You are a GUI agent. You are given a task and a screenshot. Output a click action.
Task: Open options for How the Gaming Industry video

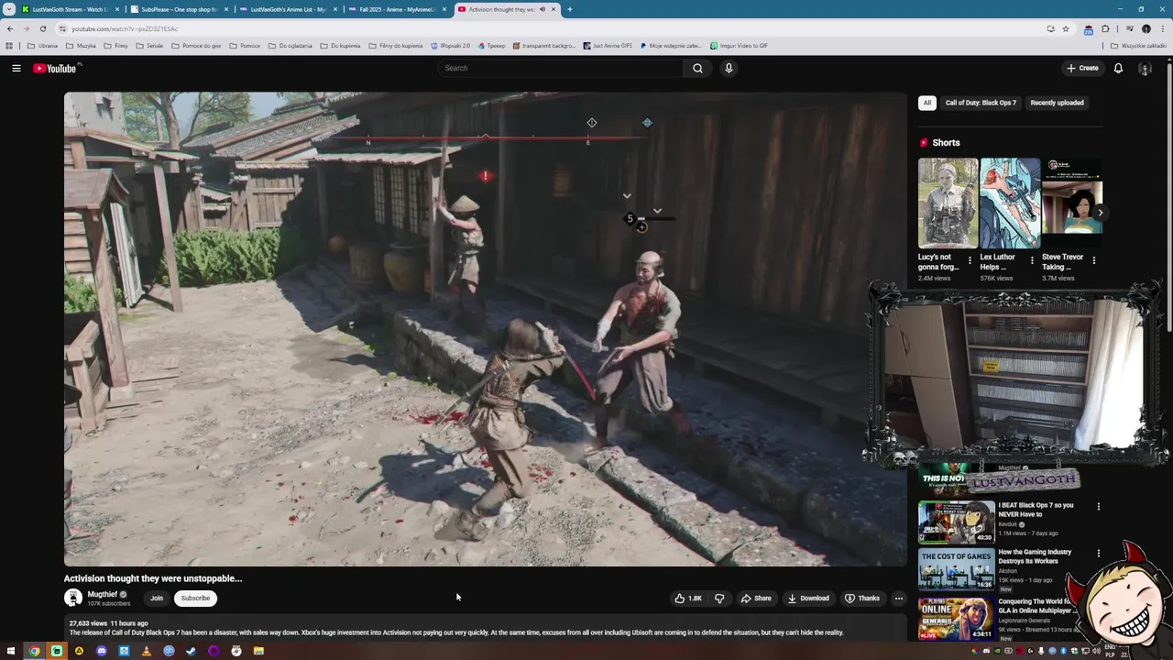point(1098,554)
